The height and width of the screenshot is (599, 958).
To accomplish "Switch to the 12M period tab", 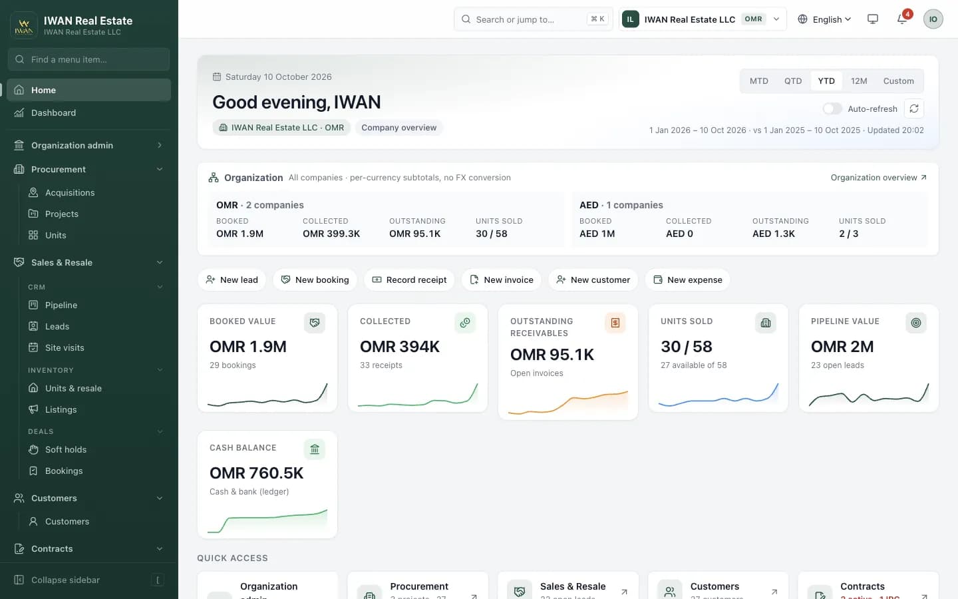I will click(859, 81).
